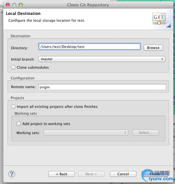Click into the Remote name origin field
The height and width of the screenshot is (184, 175).
[102, 87]
